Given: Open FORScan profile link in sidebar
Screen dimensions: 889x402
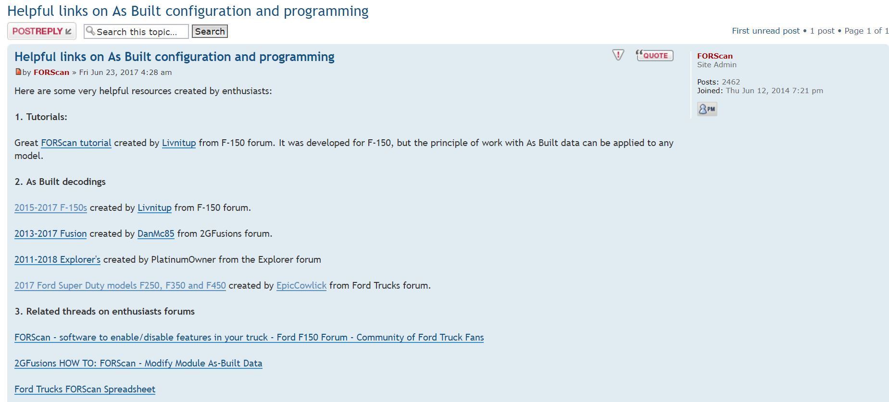Looking at the screenshot, I should 715,56.
